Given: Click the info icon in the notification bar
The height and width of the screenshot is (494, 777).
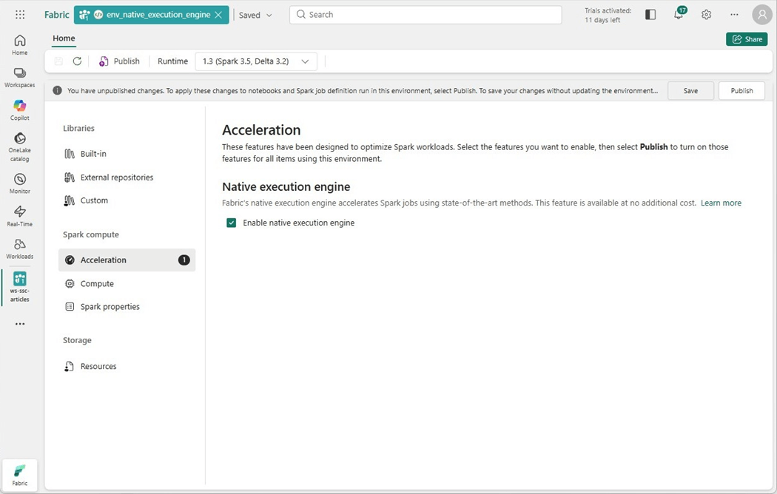Looking at the screenshot, I should coord(58,90).
